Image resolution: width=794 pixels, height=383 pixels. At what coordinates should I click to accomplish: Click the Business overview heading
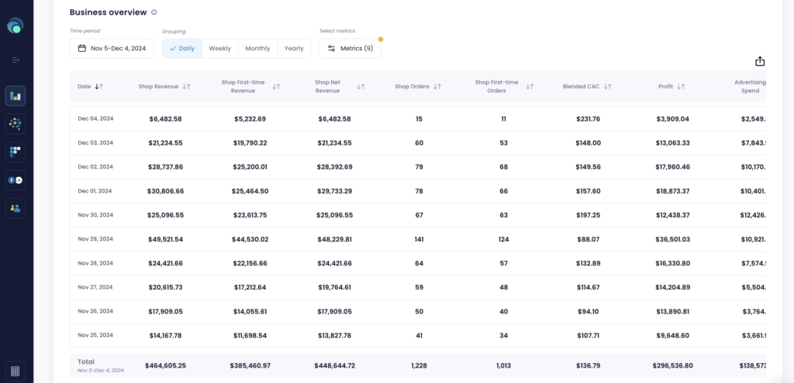point(109,12)
